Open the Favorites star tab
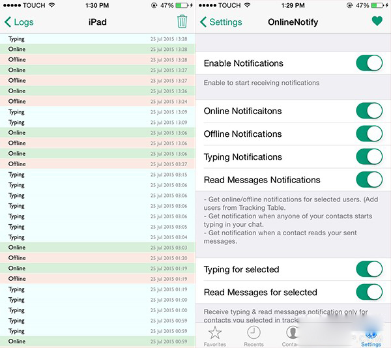 [x=214, y=336]
